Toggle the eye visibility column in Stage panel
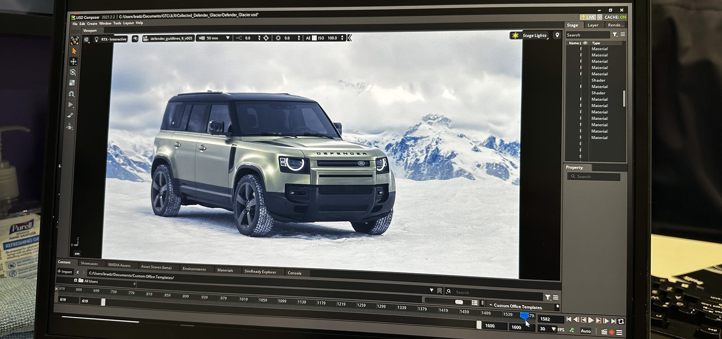 [x=584, y=43]
